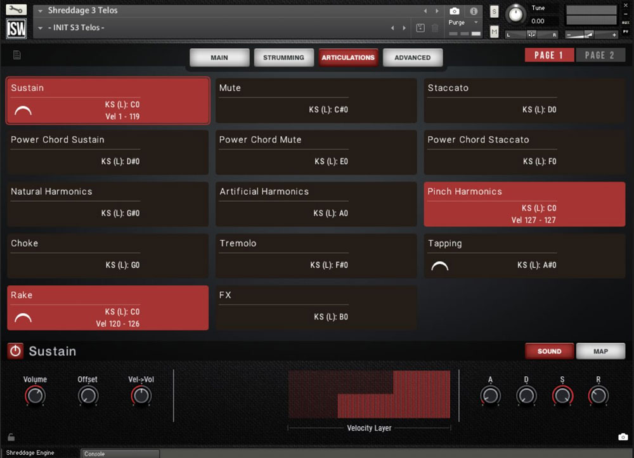
Task: Select the Sustain articulation cell
Action: click(x=108, y=101)
